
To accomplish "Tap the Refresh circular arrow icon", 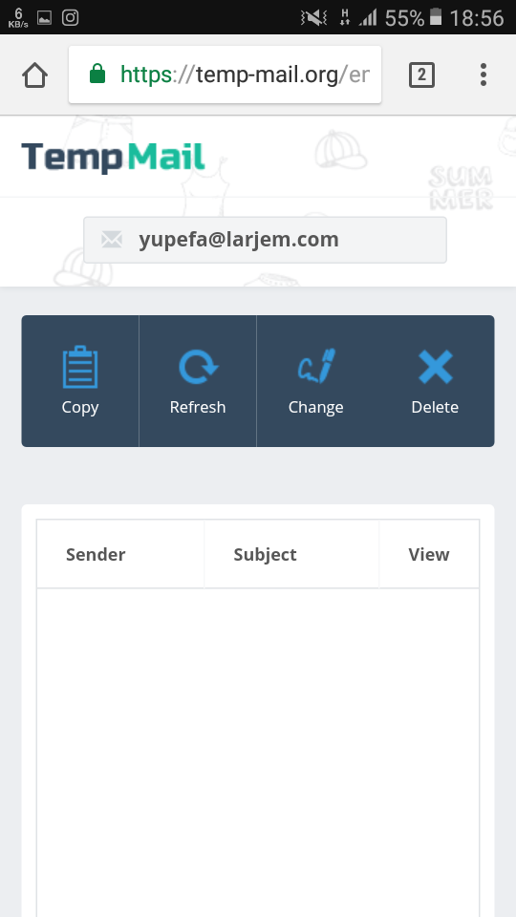I will pyautogui.click(x=198, y=367).
